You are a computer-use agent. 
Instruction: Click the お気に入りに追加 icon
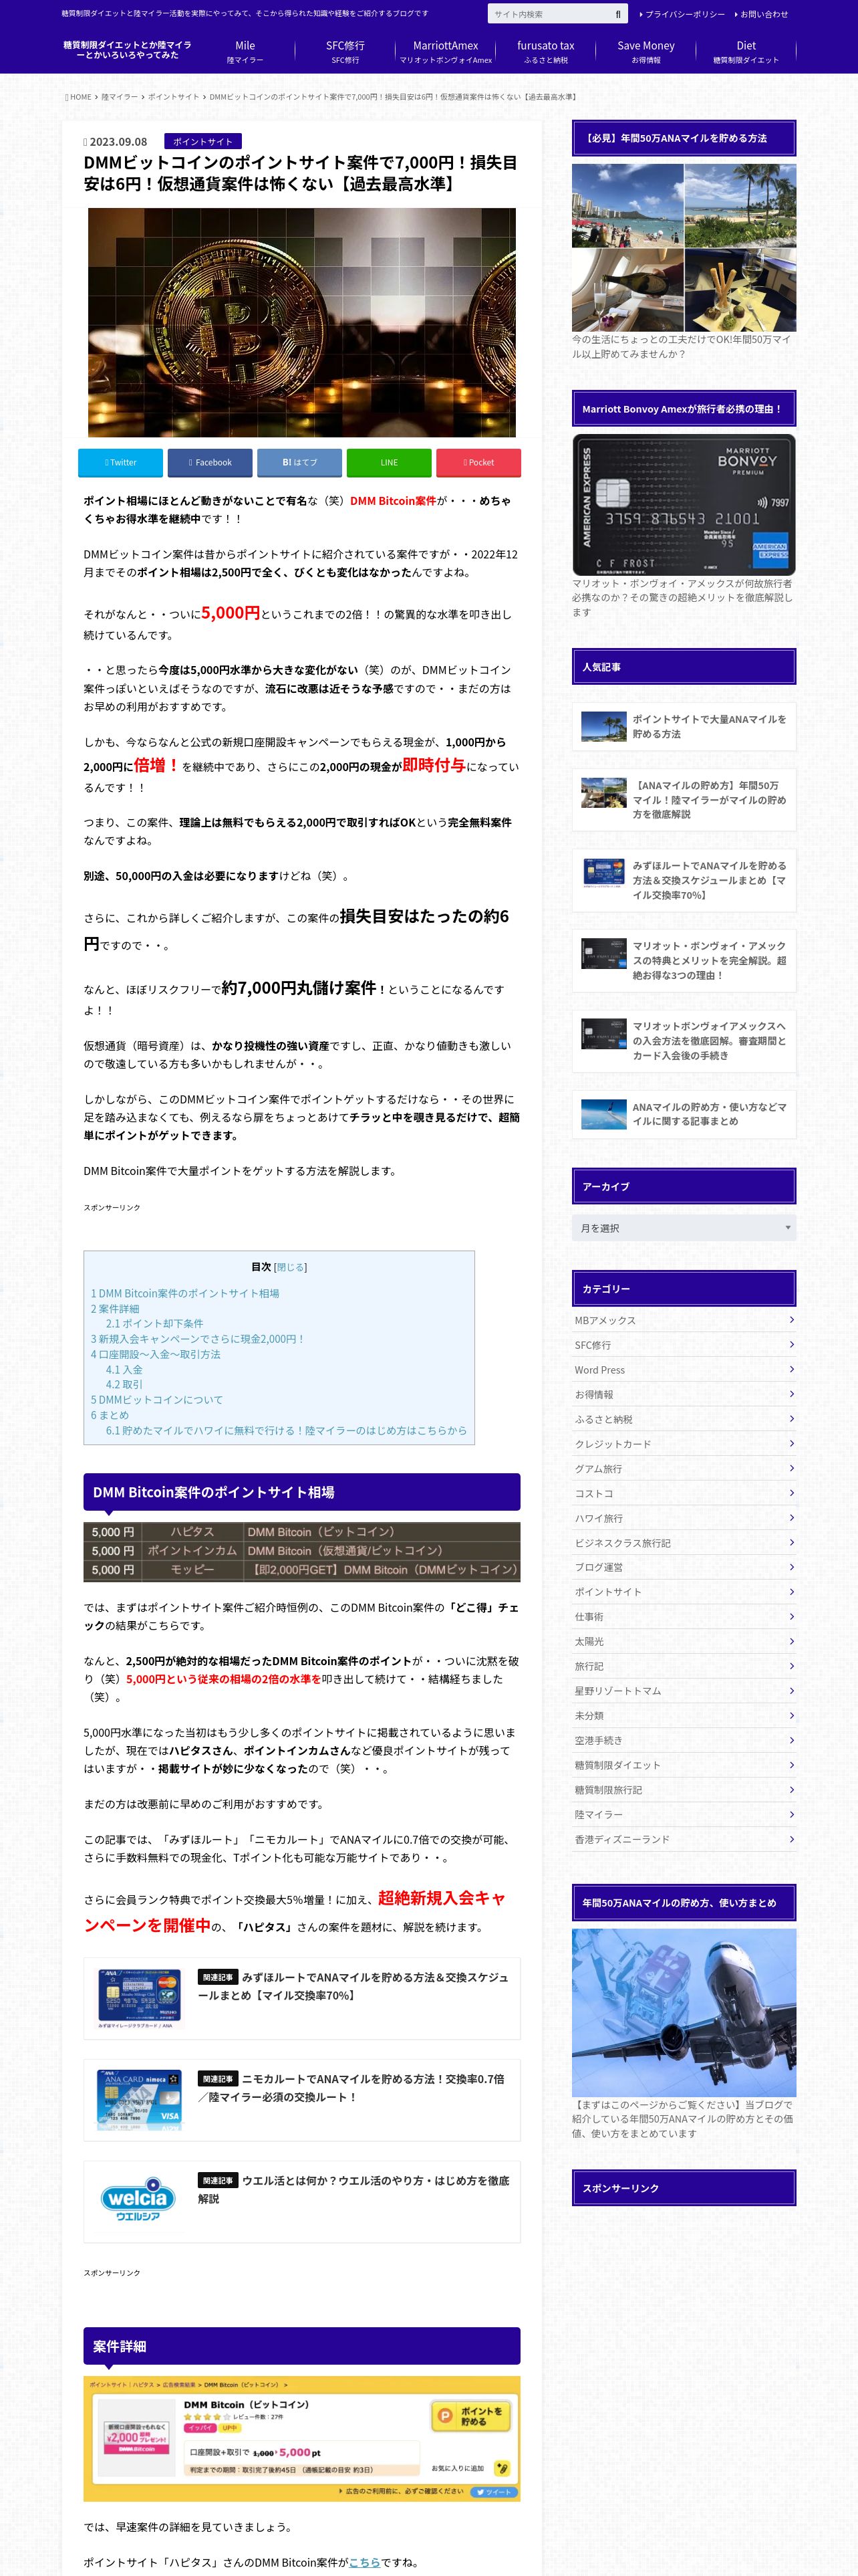pyautogui.click(x=503, y=2468)
